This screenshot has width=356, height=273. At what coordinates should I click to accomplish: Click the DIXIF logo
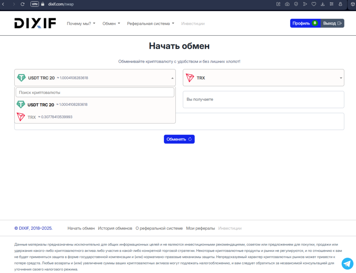tap(35, 23)
